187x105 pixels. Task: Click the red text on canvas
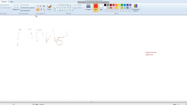(151, 53)
